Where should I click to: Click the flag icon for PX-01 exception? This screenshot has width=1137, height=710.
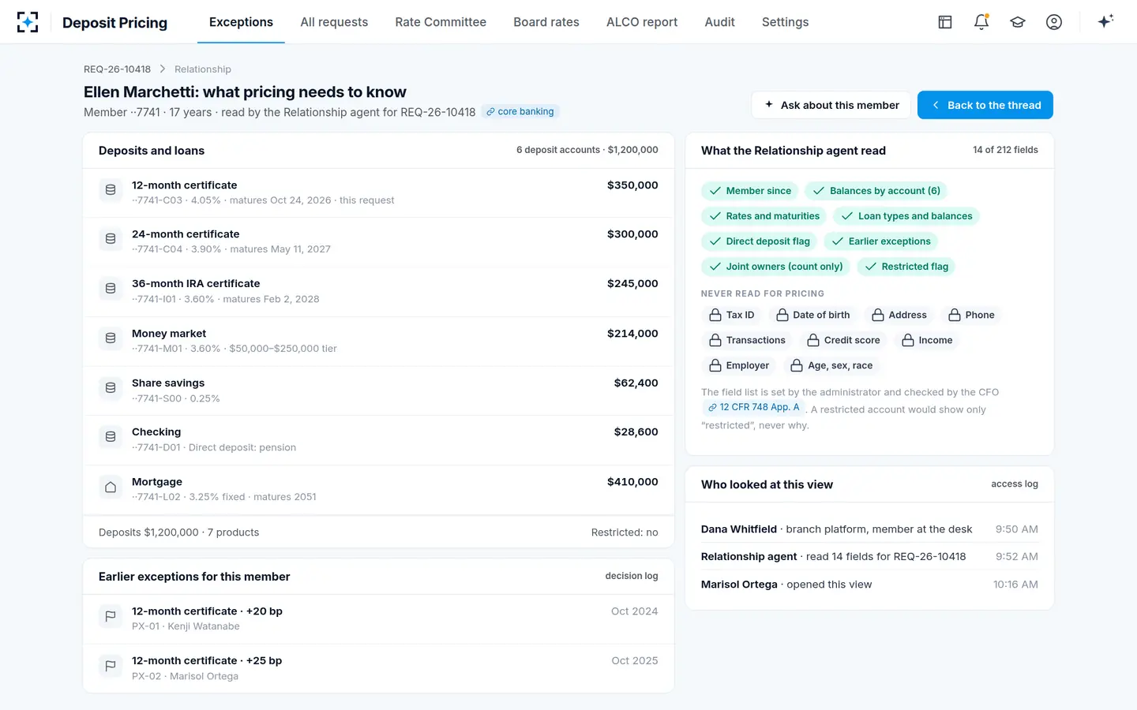coord(111,616)
